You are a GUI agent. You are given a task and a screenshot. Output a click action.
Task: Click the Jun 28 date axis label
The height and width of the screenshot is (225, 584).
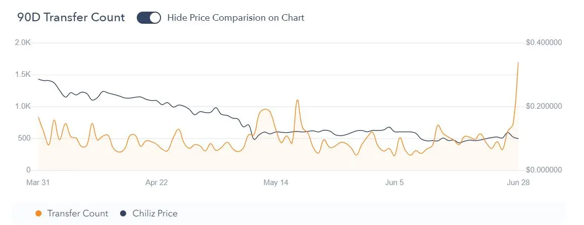tap(519, 182)
